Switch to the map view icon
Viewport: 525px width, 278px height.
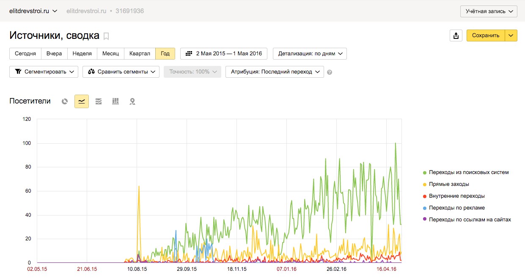tap(132, 101)
